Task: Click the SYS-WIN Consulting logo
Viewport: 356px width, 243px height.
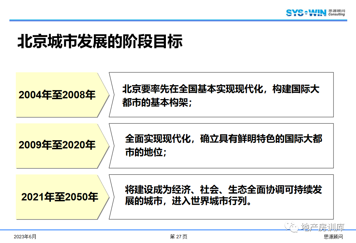Action: [315, 13]
